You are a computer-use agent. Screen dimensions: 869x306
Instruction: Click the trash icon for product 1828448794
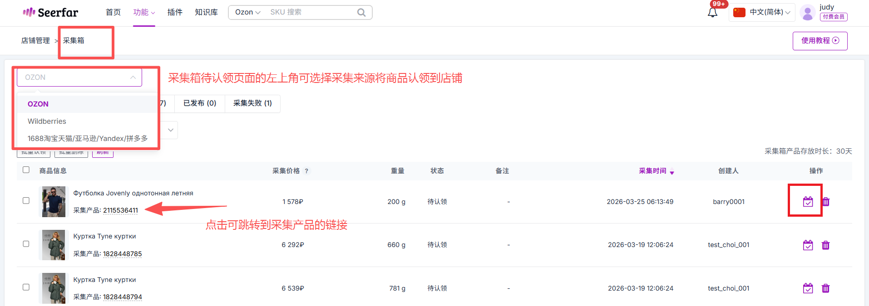click(825, 288)
